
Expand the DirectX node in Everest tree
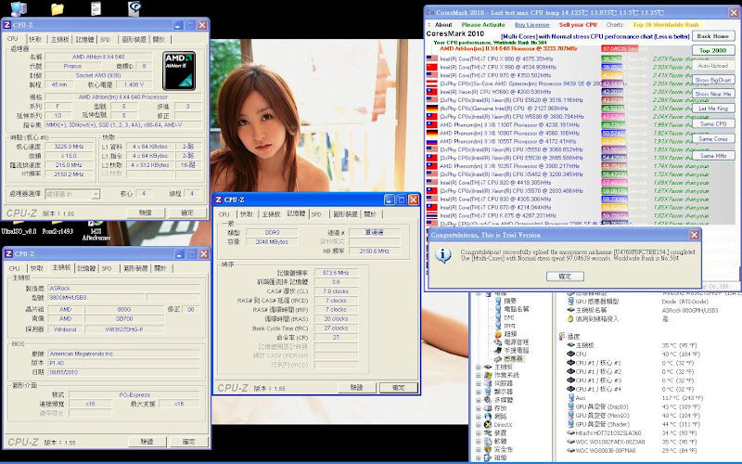pyautogui.click(x=479, y=425)
